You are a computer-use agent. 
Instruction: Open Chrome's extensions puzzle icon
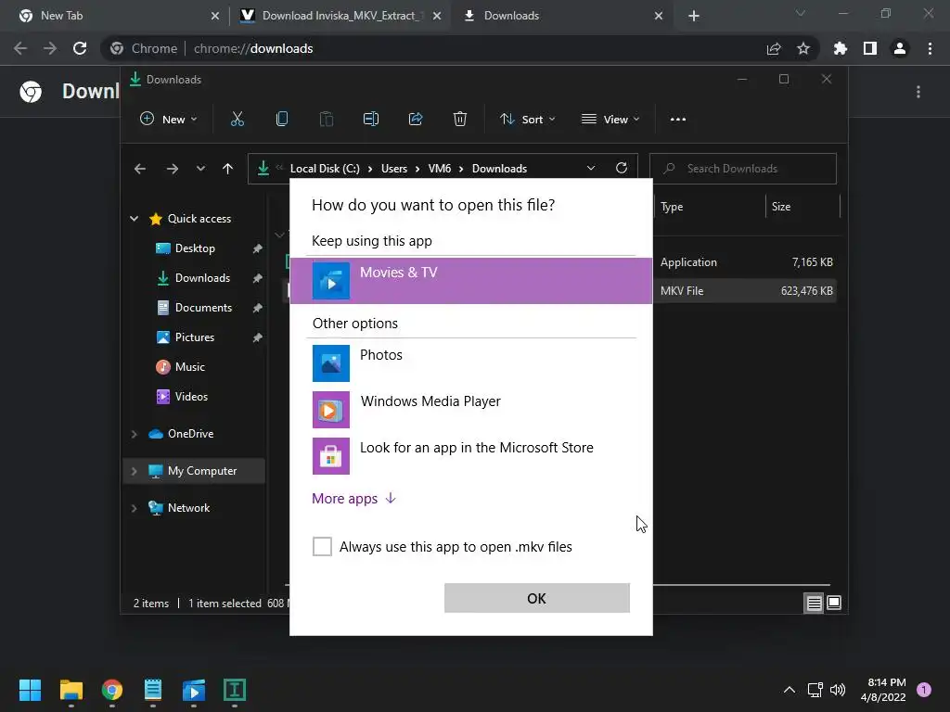click(841, 48)
